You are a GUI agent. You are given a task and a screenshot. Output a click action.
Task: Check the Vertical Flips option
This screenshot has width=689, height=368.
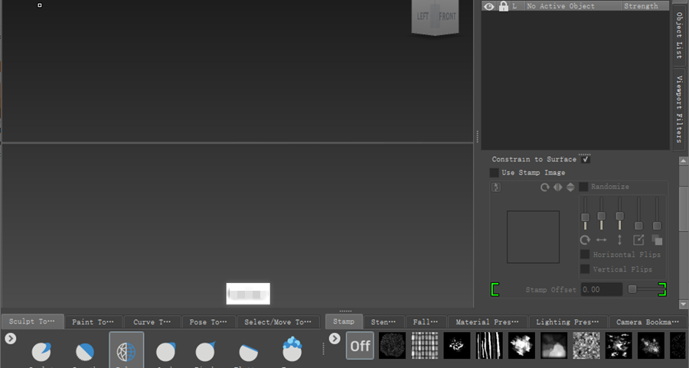(x=585, y=269)
